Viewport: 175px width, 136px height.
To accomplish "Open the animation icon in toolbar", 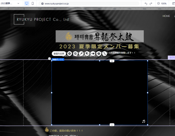I will tap(93, 54).
